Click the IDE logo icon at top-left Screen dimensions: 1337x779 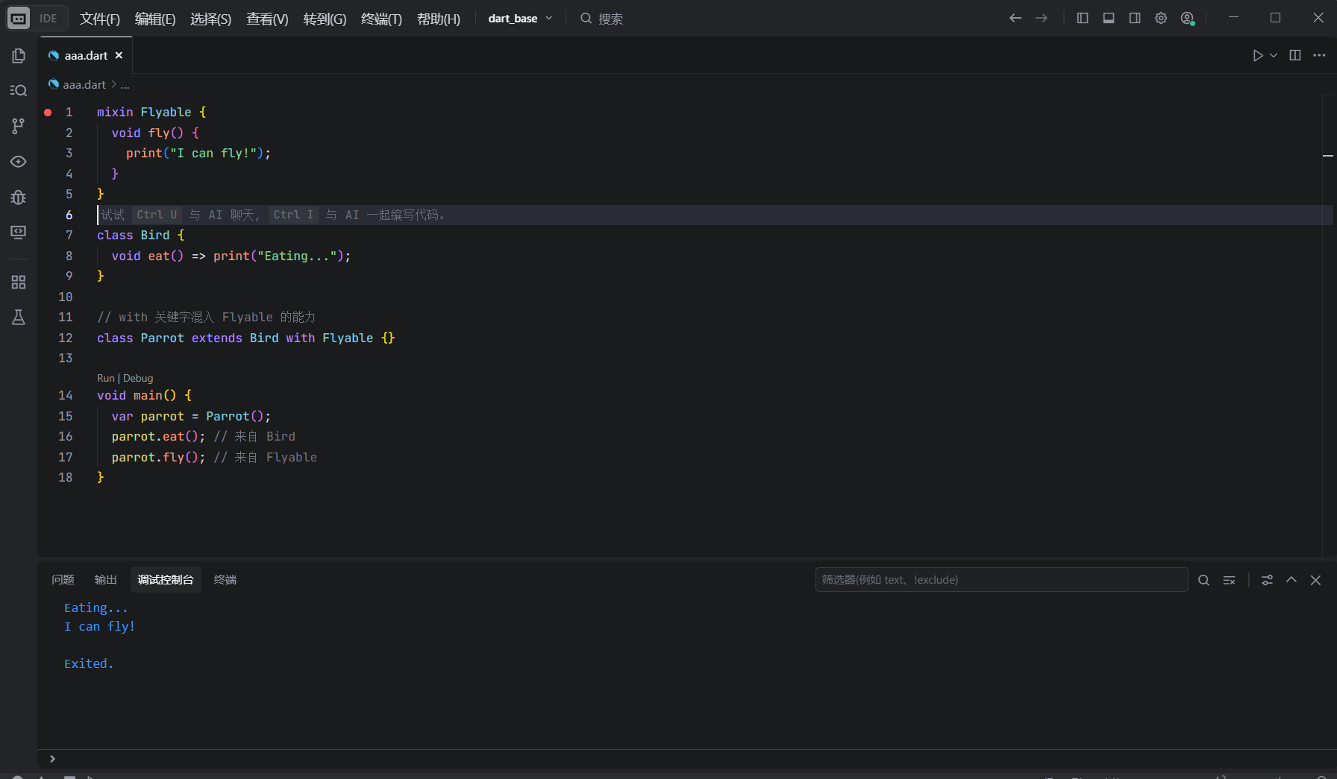[x=19, y=18]
